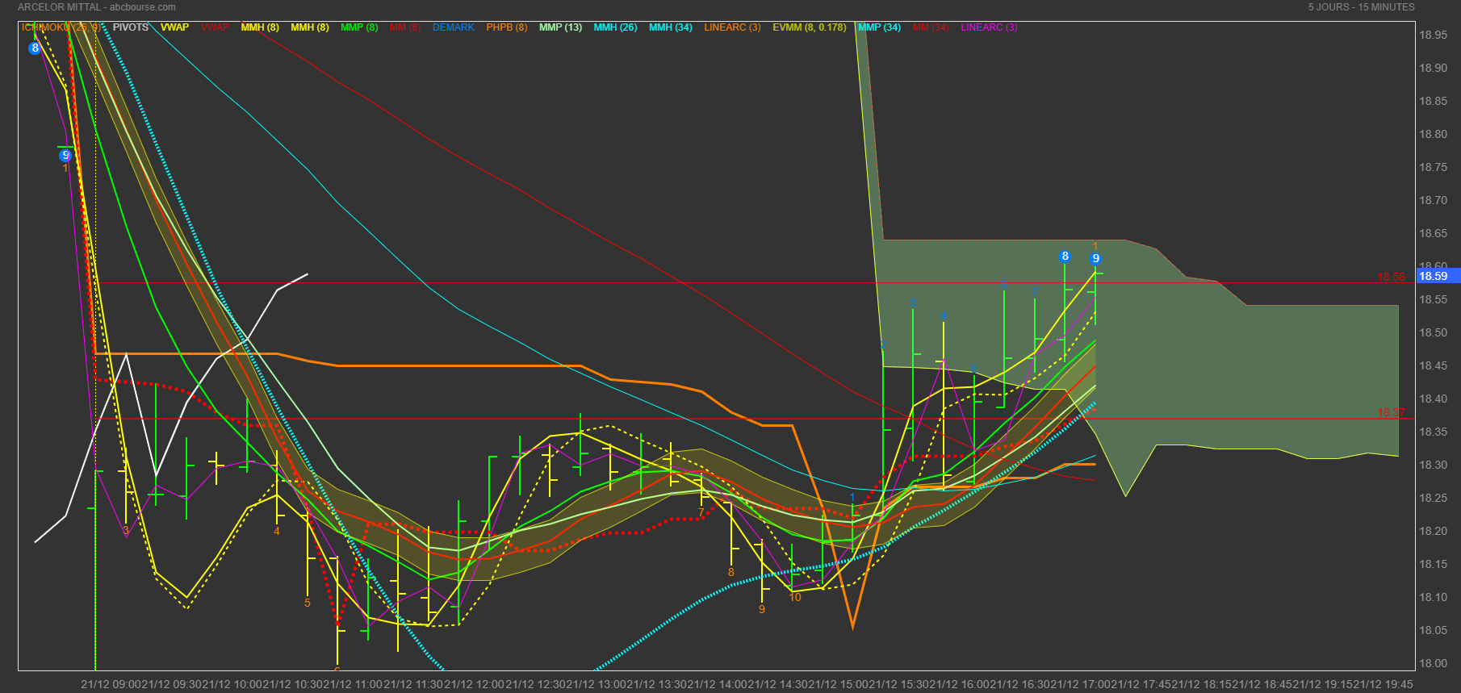The width and height of the screenshot is (1461, 693).
Task: Click the blue highlighted 18.59 current price tag
Action: tap(1433, 276)
